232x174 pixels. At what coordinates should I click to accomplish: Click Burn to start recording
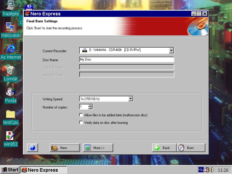191,148
